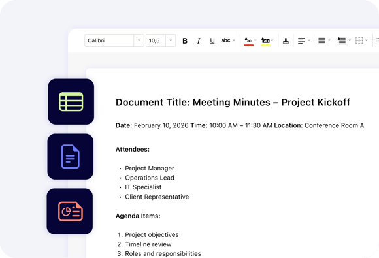This screenshot has width=379, height=258.
Task: Expand the strikethrough options arrow
Action: point(234,40)
